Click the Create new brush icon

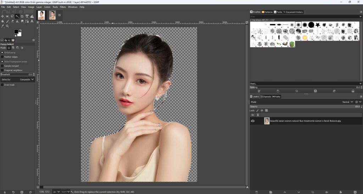(x=278, y=91)
